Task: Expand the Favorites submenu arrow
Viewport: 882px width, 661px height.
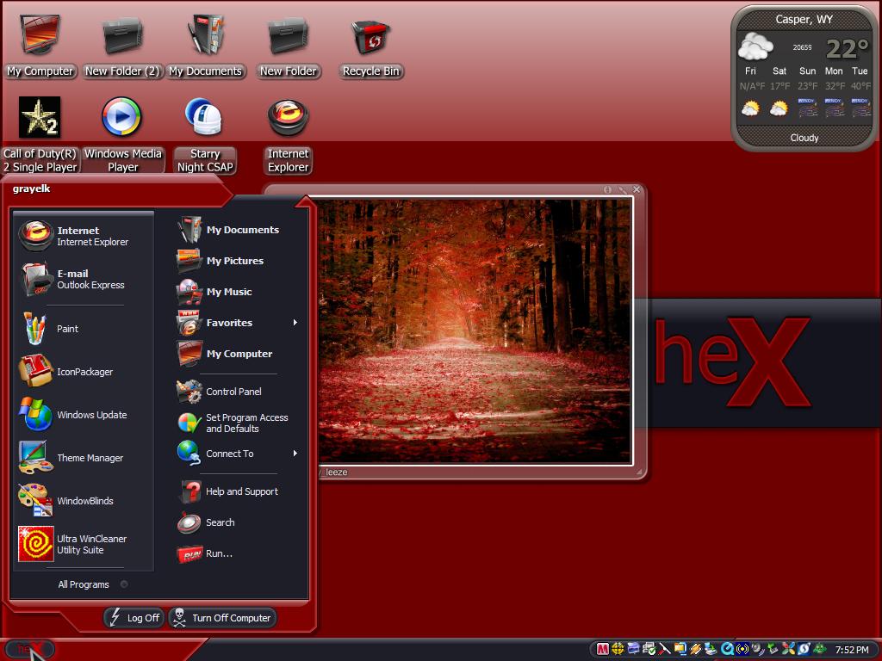Action: coord(295,322)
